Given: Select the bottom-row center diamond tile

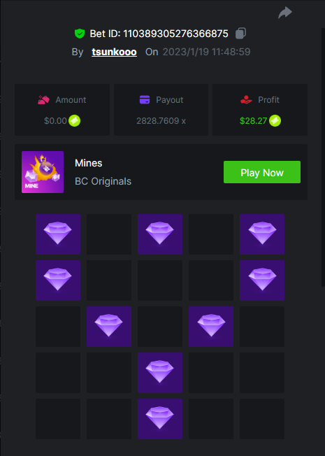Looking at the screenshot, I should [x=160, y=419].
